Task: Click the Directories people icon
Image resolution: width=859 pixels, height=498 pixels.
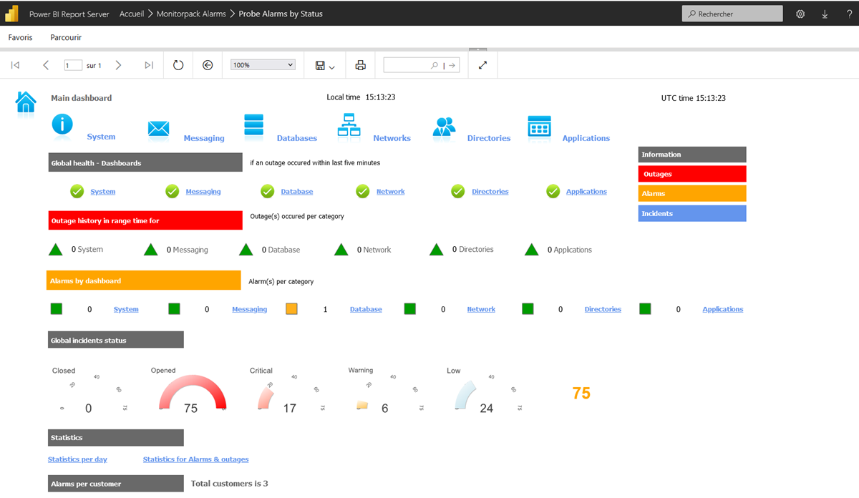Action: 444,127
